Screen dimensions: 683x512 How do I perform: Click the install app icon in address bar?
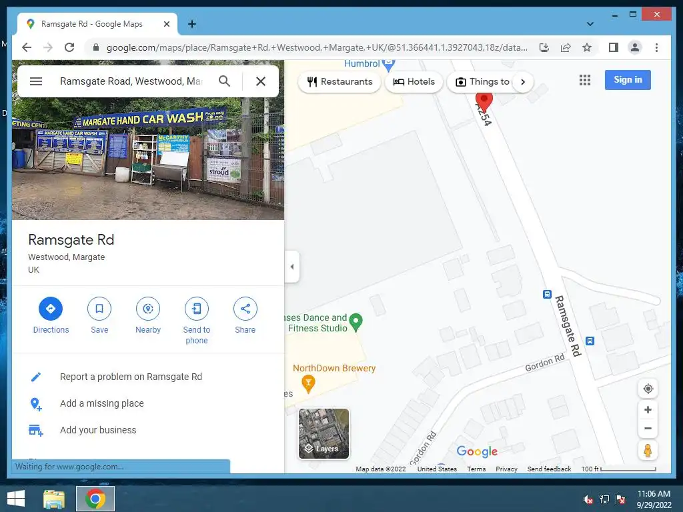pyautogui.click(x=544, y=47)
